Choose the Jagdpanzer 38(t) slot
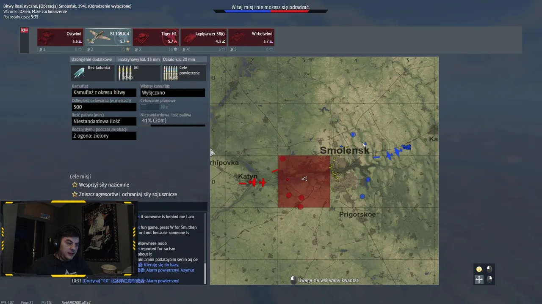The width and height of the screenshot is (542, 304). [x=204, y=38]
